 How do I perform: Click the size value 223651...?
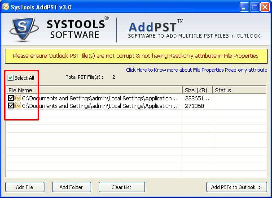tap(197, 98)
